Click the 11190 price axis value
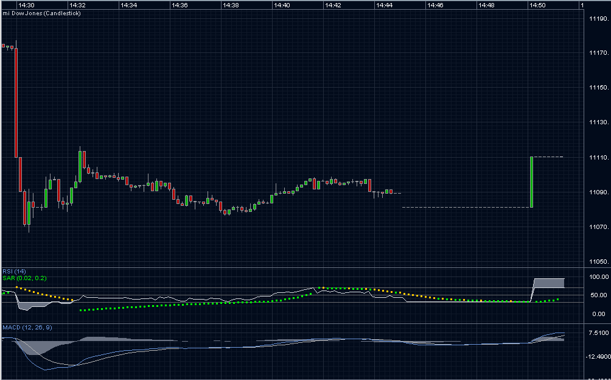This screenshot has height=380, width=611. coord(599,19)
